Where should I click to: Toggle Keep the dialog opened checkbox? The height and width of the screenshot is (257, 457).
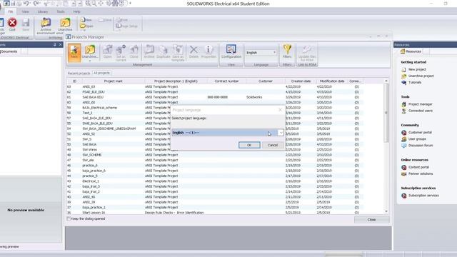[x=69, y=218]
